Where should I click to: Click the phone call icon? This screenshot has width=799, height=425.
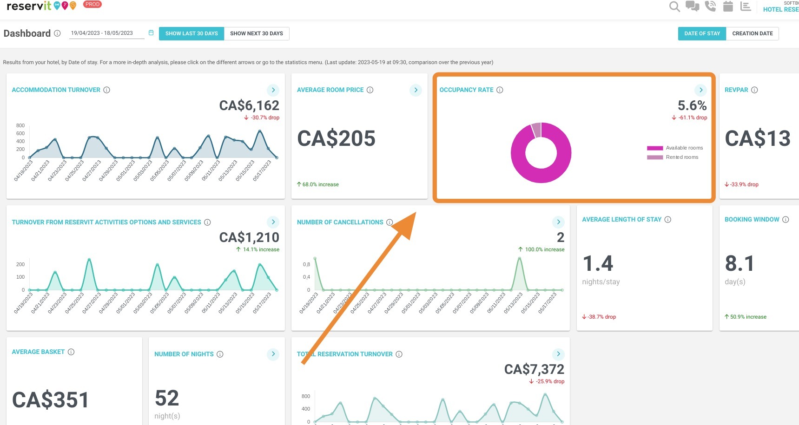click(710, 6)
